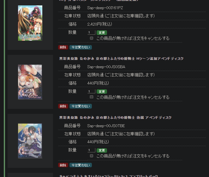Click 変更 button for item Sap-deep-00JS0TBE
The height and width of the screenshot is (177, 209).
click(x=102, y=150)
